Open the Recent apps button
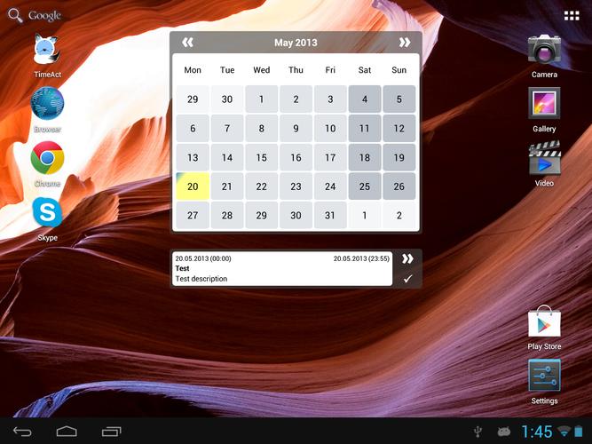The width and height of the screenshot is (592, 444). pyautogui.click(x=111, y=432)
